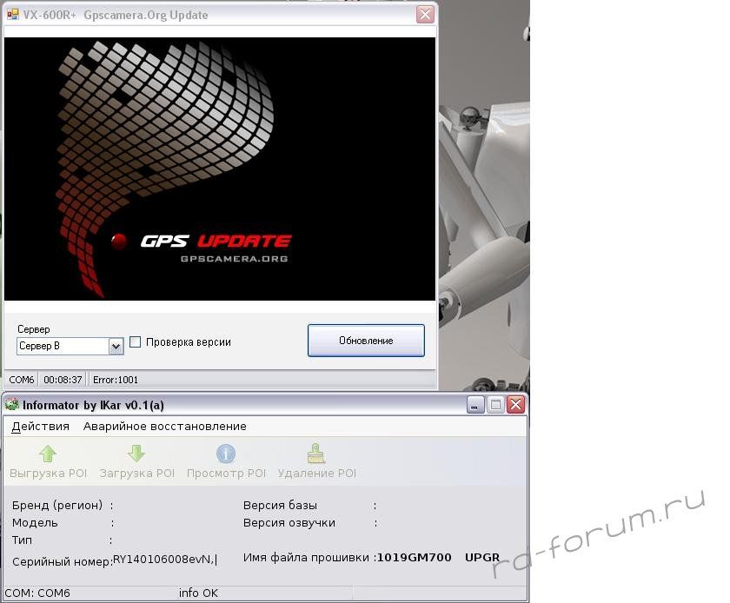Click the UPGR firmware text
This screenshot has height=603, width=730.
coord(482,557)
